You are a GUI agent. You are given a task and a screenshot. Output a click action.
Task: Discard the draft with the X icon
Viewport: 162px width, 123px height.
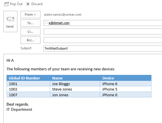pos(28,4)
